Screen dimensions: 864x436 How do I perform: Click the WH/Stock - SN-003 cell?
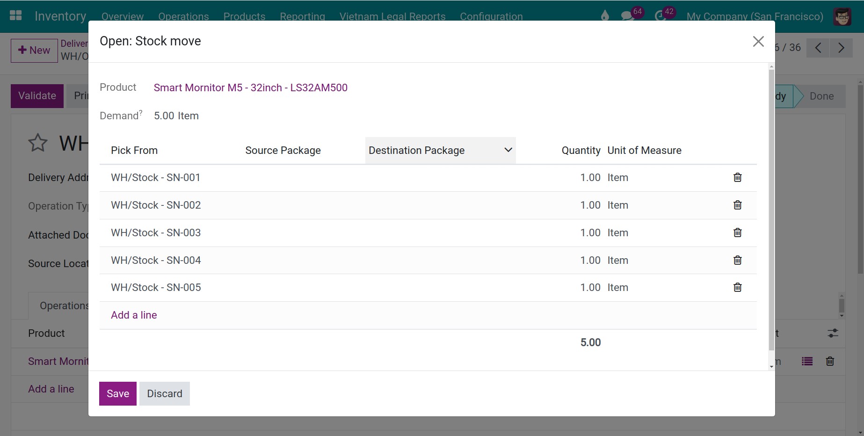(156, 233)
